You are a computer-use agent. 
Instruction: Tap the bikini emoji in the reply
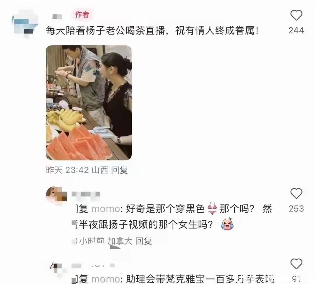click(x=212, y=208)
